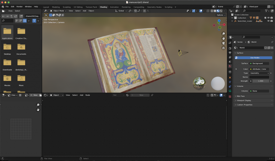This screenshot has width=275, height=161.
Task: Uncheck Collection exclude-from-view-layer checkbox
Action: 265,18
